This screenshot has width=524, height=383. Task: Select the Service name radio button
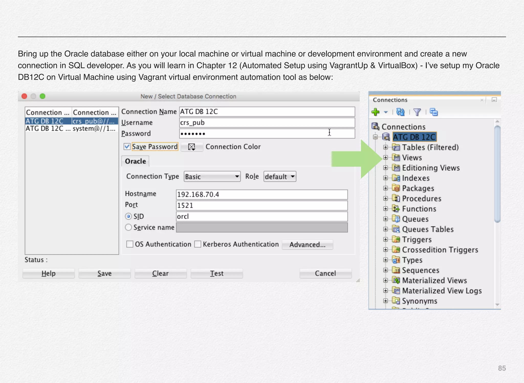(128, 227)
